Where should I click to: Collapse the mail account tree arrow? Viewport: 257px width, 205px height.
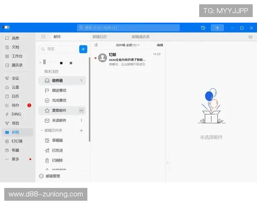point(40,63)
